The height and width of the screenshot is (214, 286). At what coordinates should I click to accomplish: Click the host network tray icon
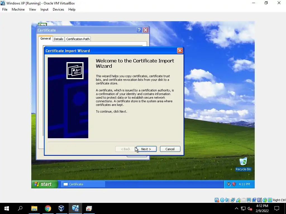243,208
